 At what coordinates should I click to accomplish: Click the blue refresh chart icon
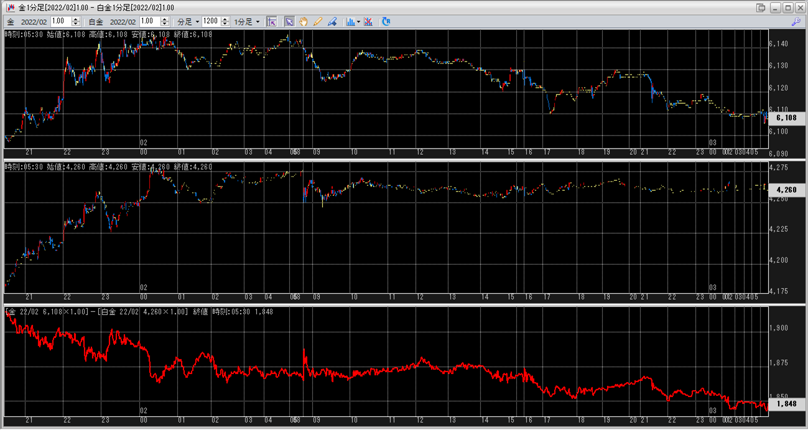coord(386,21)
